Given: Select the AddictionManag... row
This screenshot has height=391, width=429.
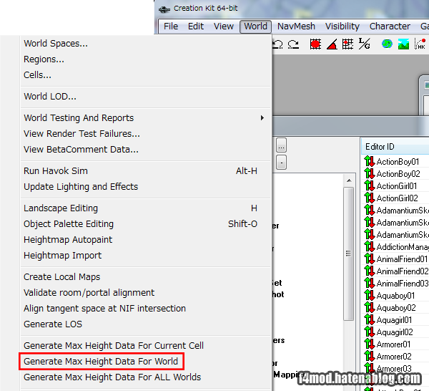Looking at the screenshot, I should point(395,247).
